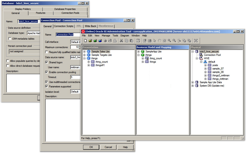Open Connection Pools tab in Database window
The width and height of the screenshot is (246, 153).
pyautogui.click(x=70, y=13)
